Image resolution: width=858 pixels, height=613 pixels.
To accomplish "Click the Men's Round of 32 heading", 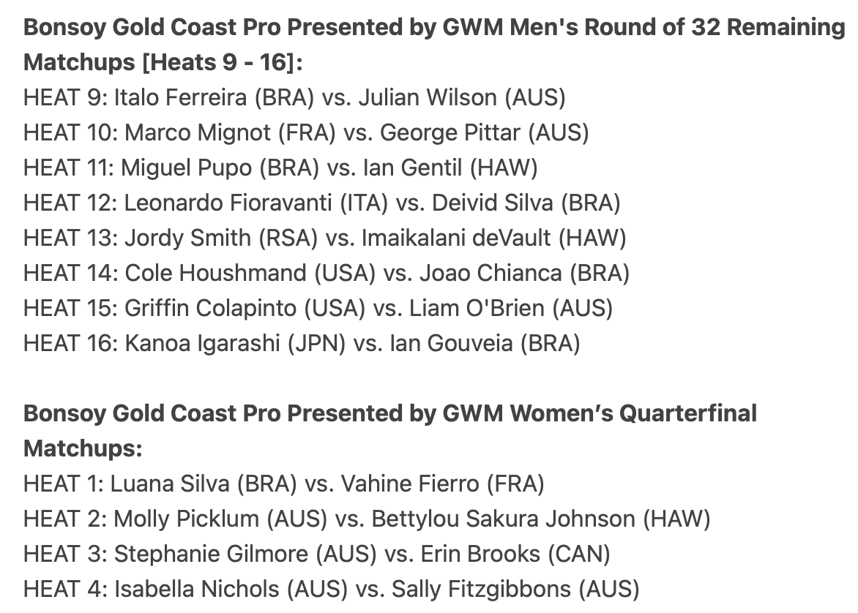I will pyautogui.click(x=434, y=45).
